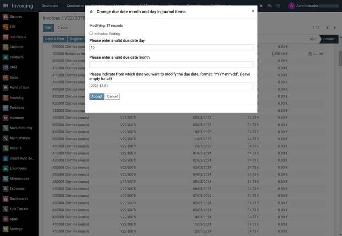The width and height of the screenshot is (342, 236).
Task: Open Apps sidebar icon
Action: pos(6,219)
